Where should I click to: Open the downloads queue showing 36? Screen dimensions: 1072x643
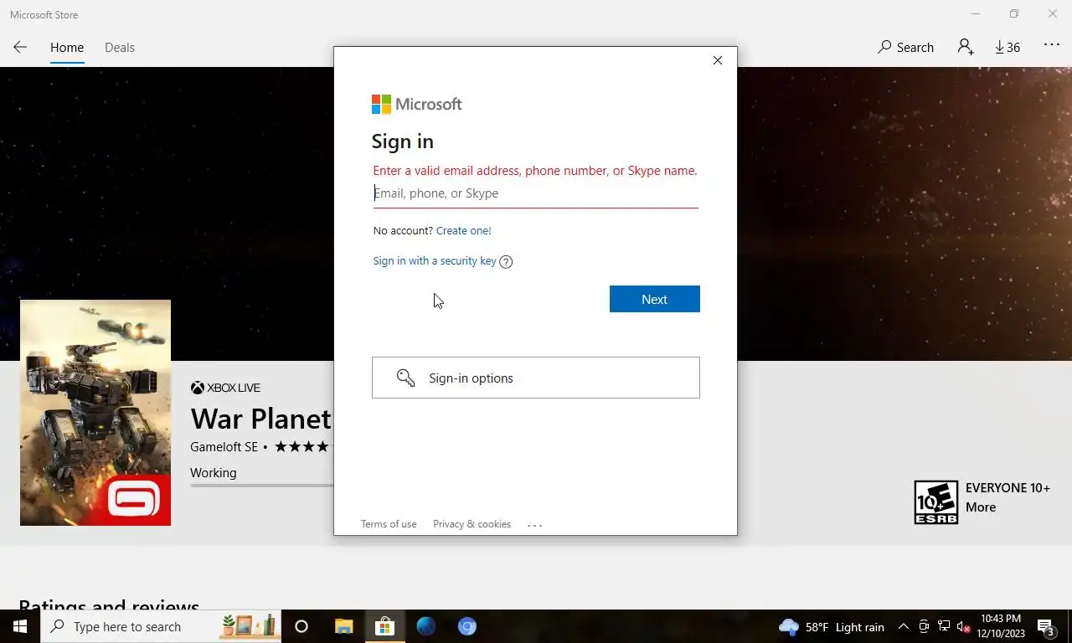point(1008,48)
